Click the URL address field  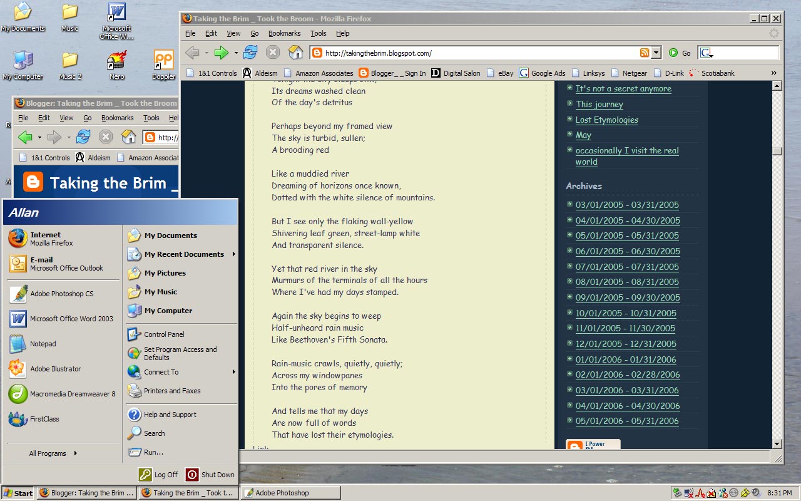coord(481,53)
